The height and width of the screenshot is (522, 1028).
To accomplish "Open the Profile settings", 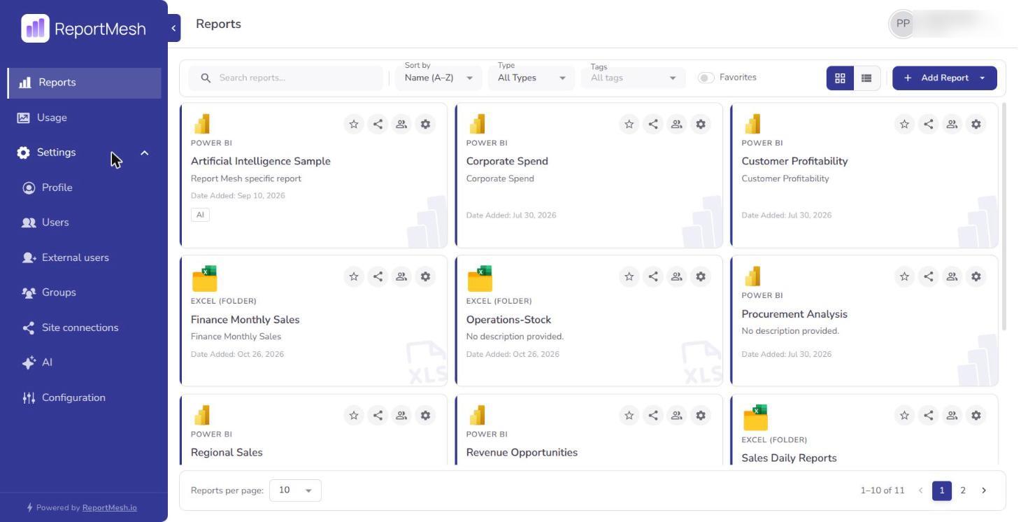I will tap(84, 188).
